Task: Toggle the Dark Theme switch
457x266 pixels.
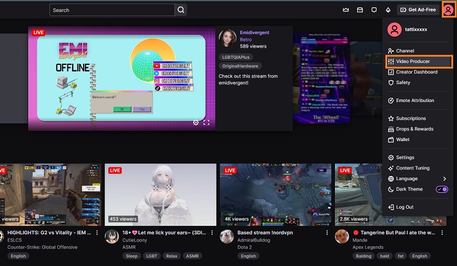Action: [442, 189]
